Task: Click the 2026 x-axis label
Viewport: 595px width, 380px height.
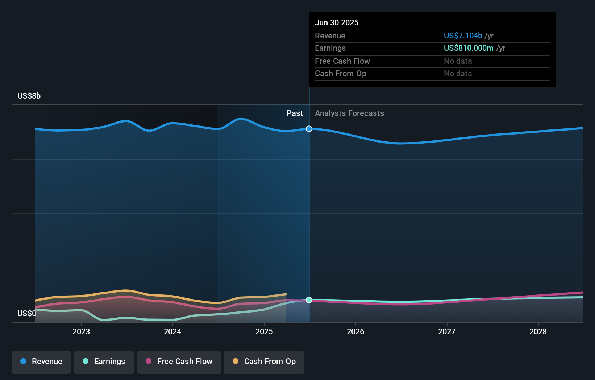Action: 355,331
